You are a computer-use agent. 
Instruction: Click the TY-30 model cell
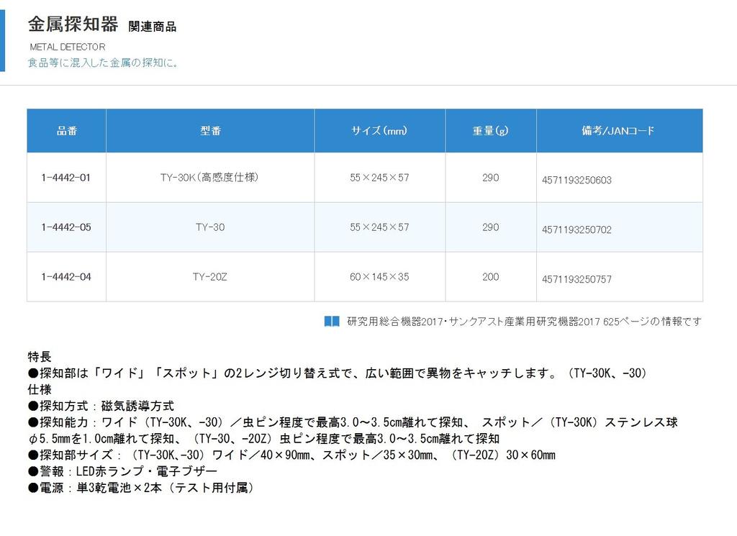209,227
